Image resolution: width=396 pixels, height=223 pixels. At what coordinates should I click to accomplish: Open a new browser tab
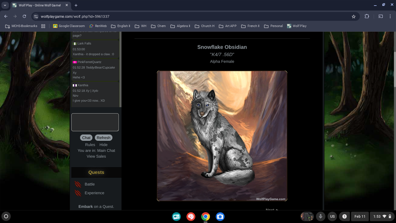[76, 5]
